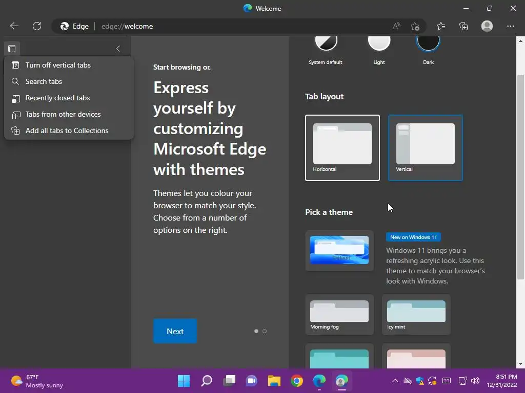Reload the page with the refresh icon
Screen dimensions: 525x393
37,26
